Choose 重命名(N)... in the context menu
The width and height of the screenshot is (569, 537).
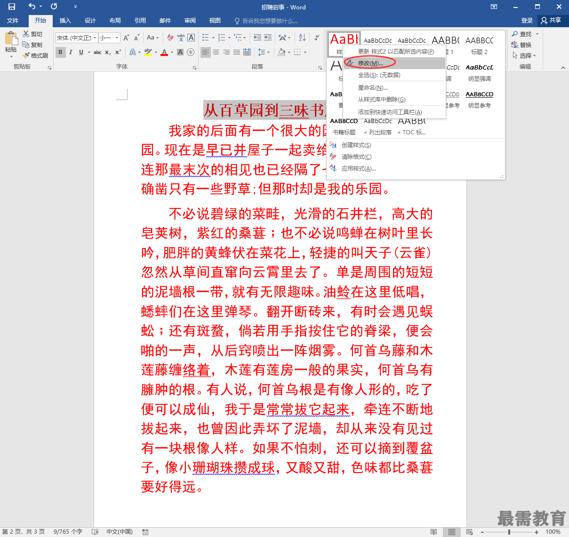pos(394,87)
